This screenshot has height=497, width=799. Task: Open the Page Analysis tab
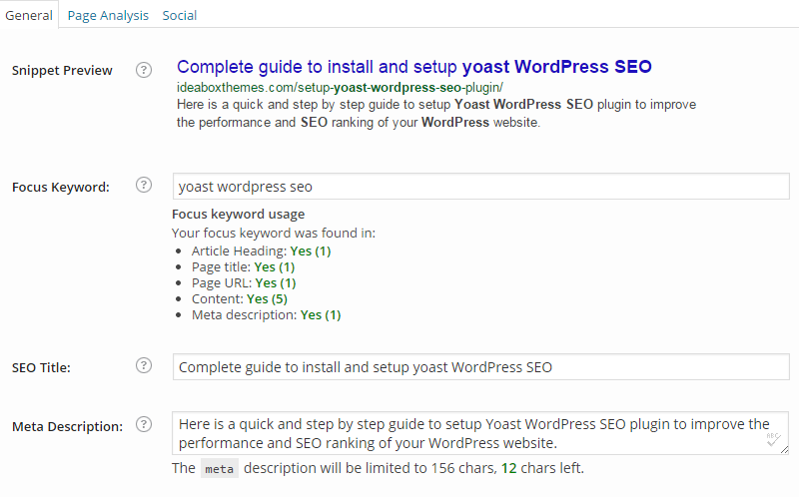108,15
